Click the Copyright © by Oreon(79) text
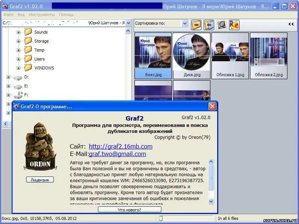 [x=182, y=137]
